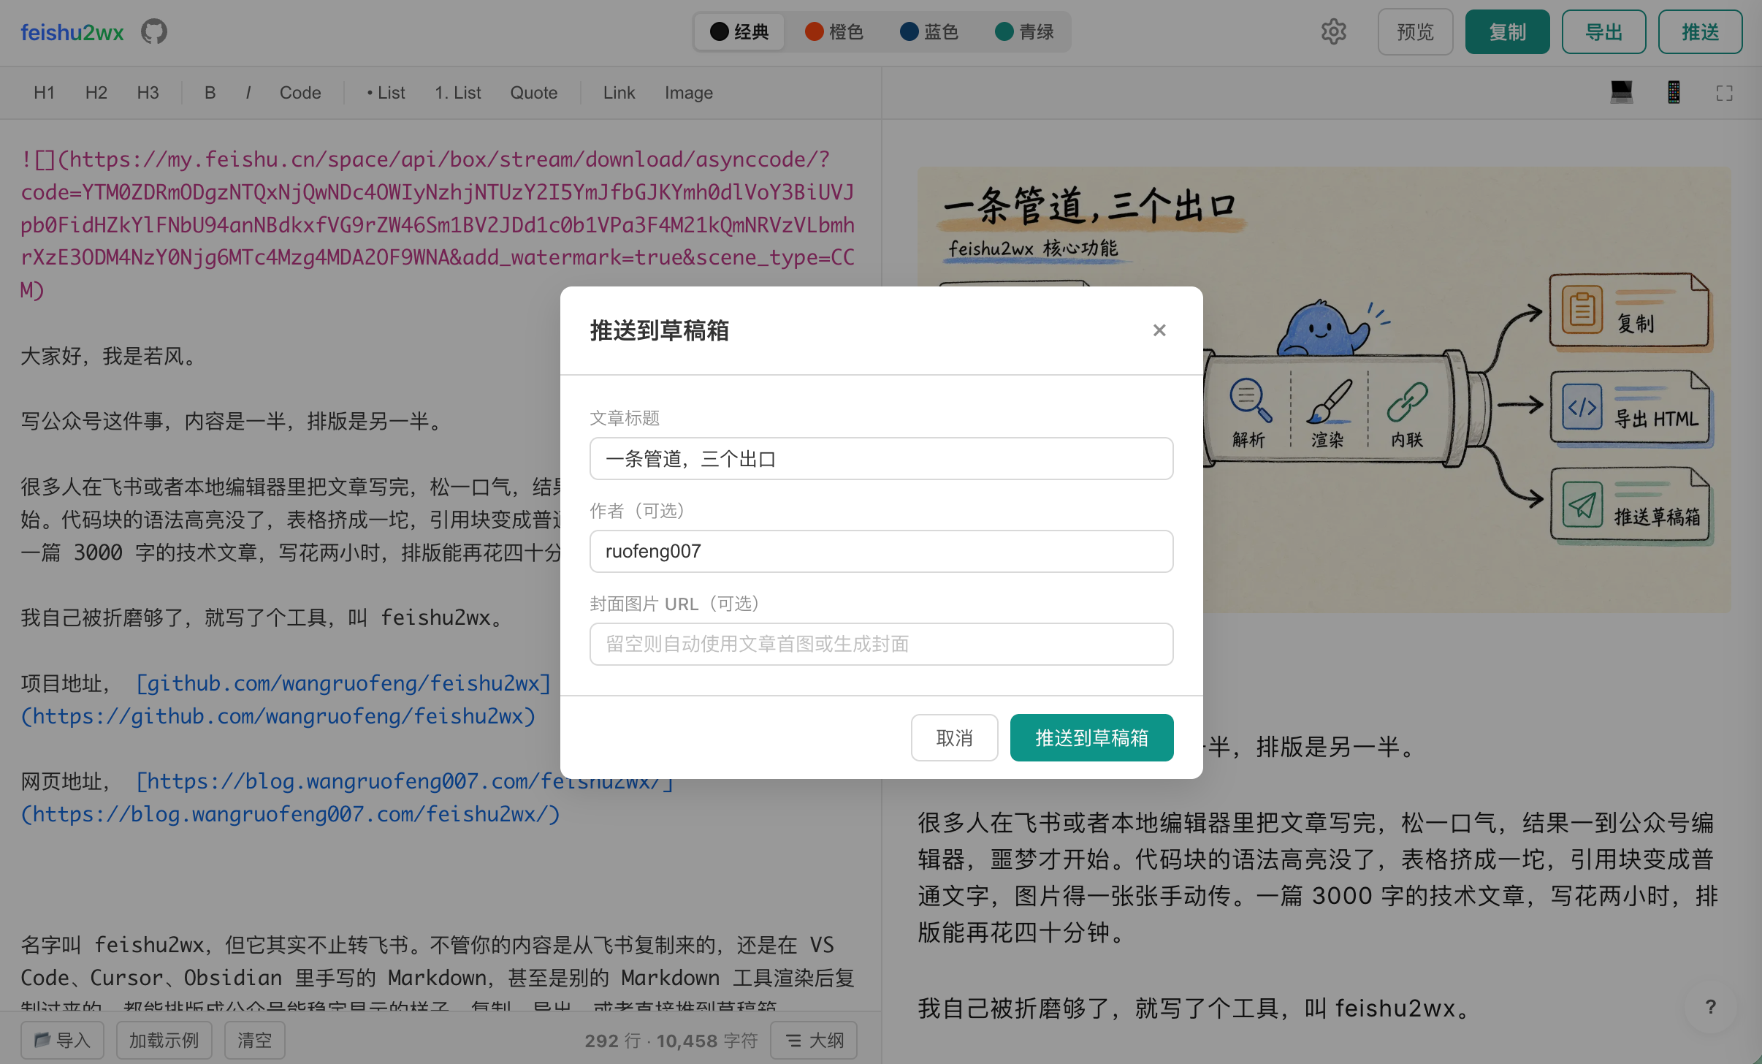Focus the 封面图片 URL input field
Image resolution: width=1762 pixels, height=1064 pixels.
point(881,644)
